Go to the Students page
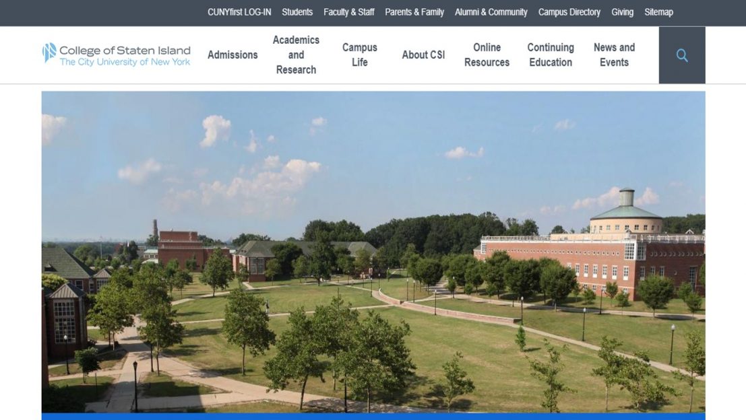The image size is (746, 420). point(297,12)
